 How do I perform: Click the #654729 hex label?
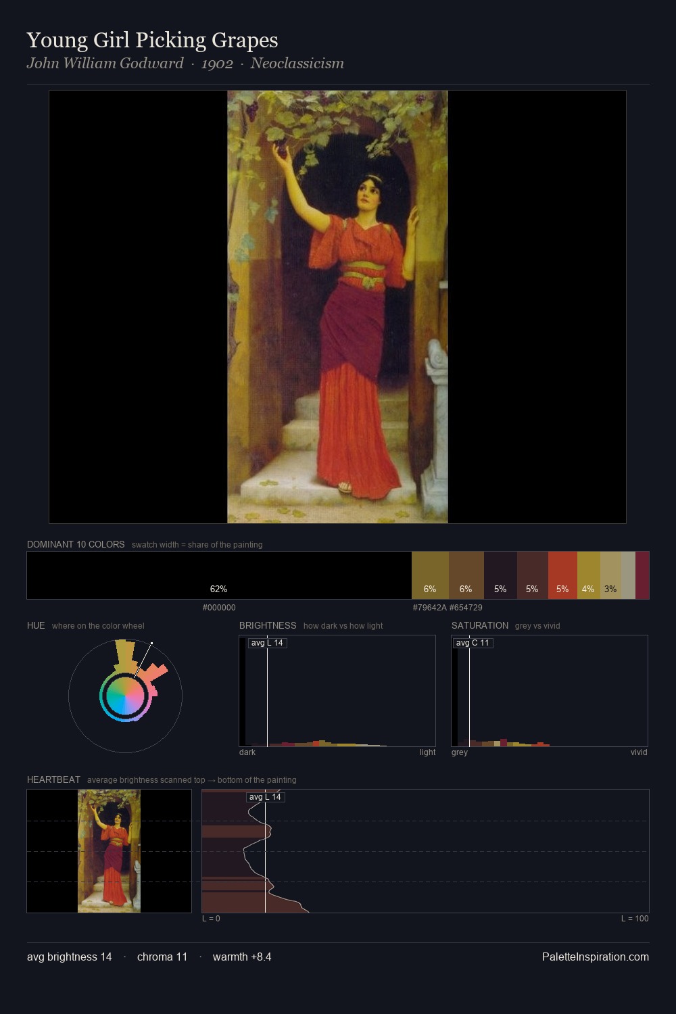click(x=466, y=608)
